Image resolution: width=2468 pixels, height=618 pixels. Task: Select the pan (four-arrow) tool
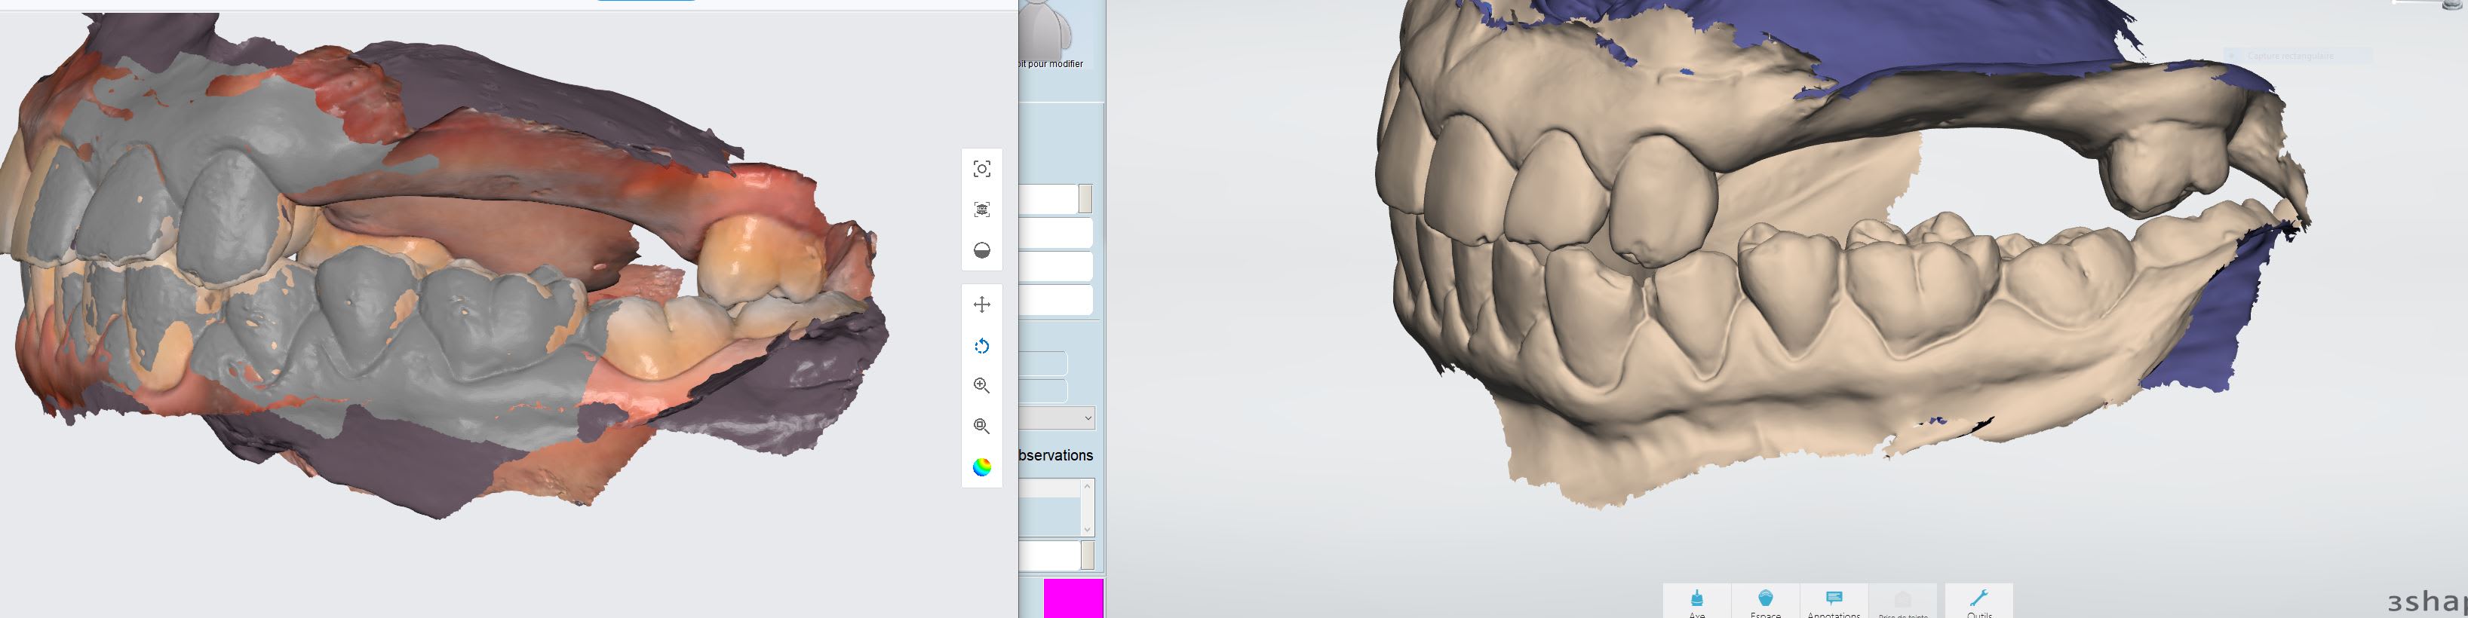click(x=981, y=305)
